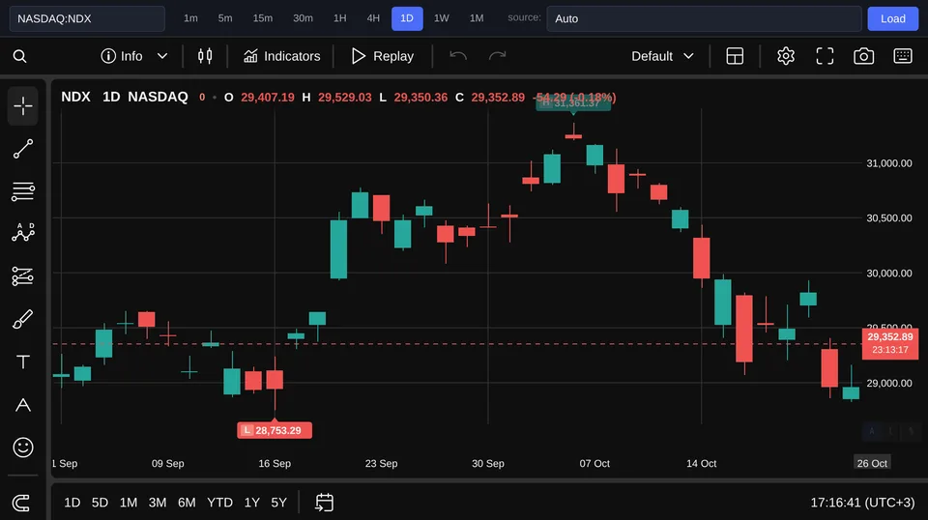Switch to 1H timeframe
Image resolution: width=928 pixels, height=520 pixels.
click(339, 18)
